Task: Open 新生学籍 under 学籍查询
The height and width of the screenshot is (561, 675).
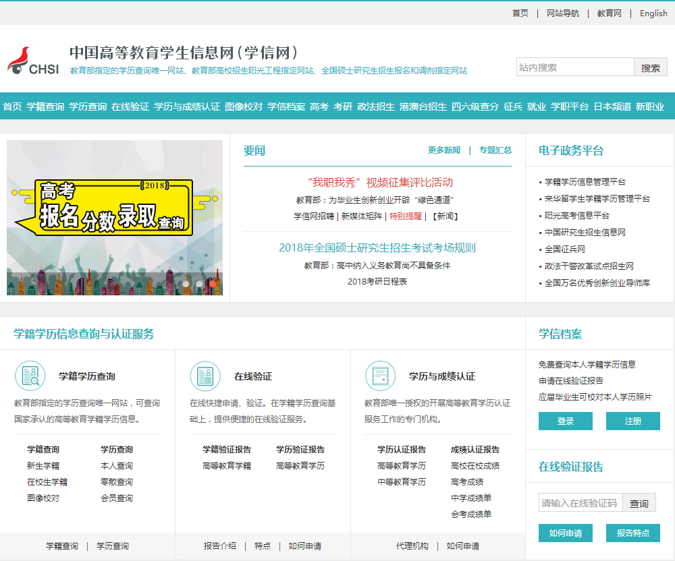Action: 43,465
